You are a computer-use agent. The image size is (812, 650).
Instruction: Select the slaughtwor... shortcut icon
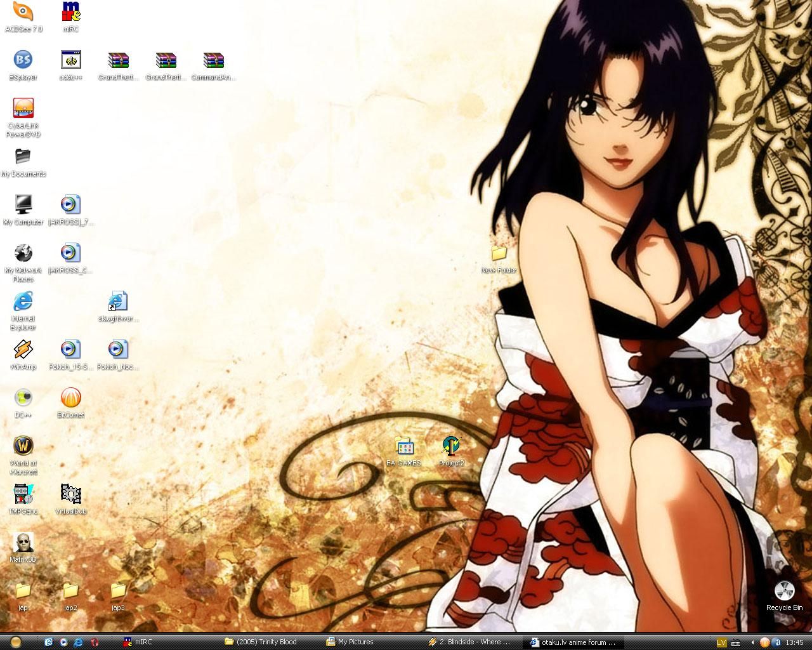click(x=119, y=307)
